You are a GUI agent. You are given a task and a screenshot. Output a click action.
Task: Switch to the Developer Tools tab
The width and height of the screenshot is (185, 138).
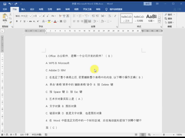click(87, 9)
